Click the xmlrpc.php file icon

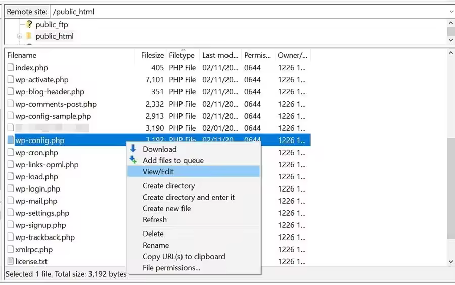[11, 249]
